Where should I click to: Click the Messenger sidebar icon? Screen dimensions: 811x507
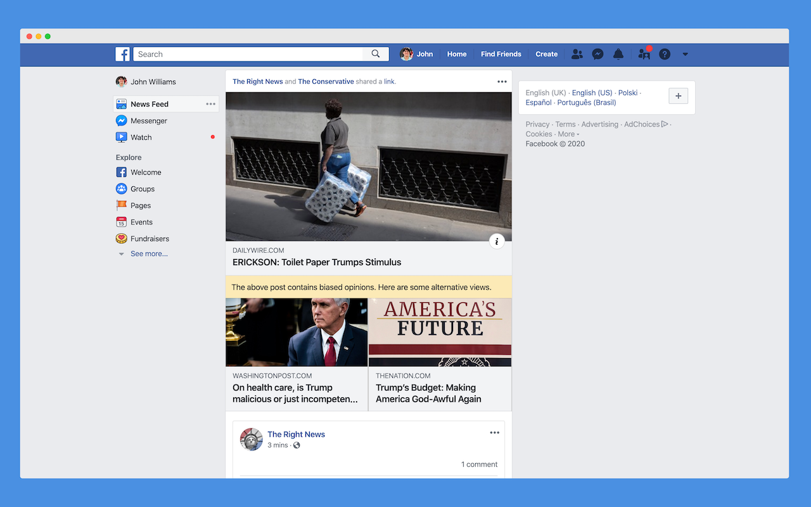click(x=122, y=120)
